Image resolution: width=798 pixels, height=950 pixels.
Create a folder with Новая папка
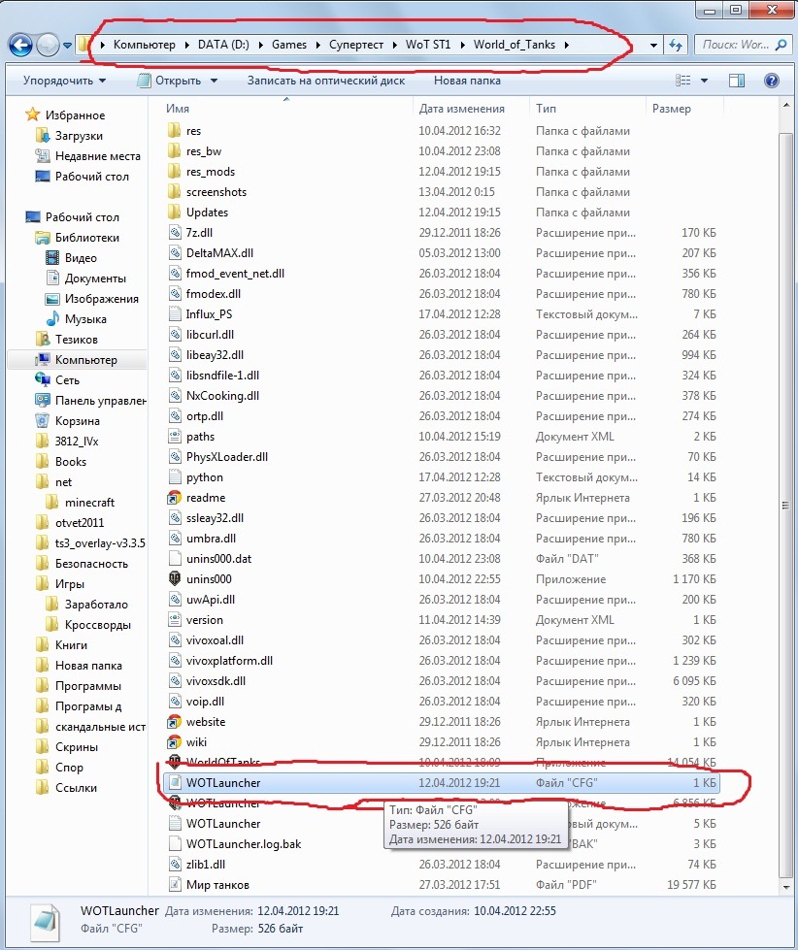coord(467,81)
